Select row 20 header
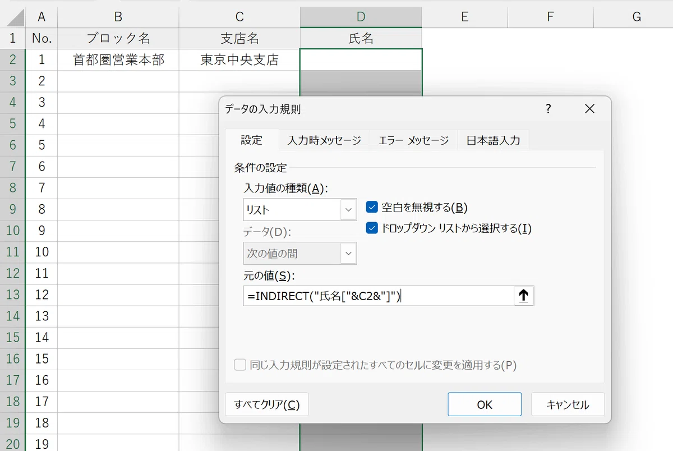The image size is (673, 451). coord(12,443)
